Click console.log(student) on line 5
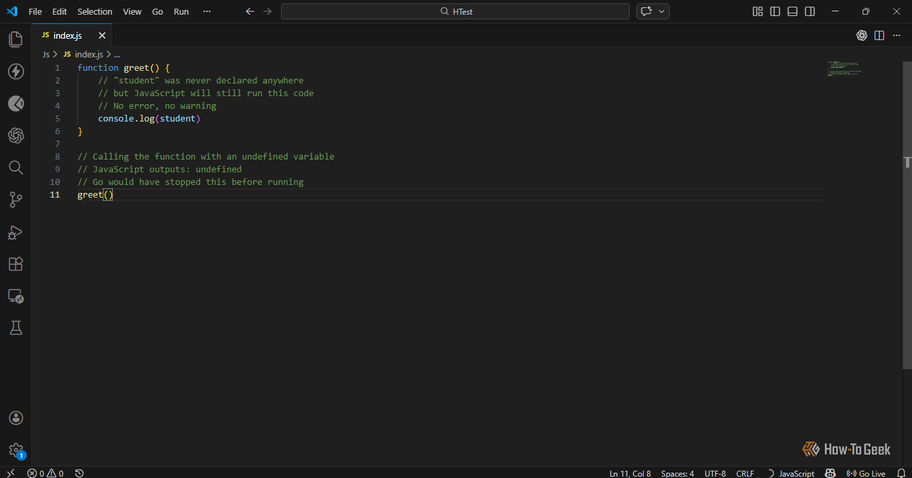This screenshot has height=478, width=912. click(149, 119)
